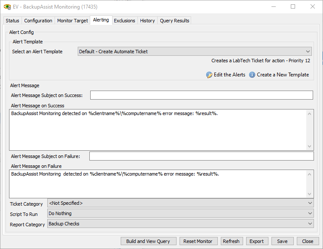Click the Create a New Template info icon

[x=252, y=75]
